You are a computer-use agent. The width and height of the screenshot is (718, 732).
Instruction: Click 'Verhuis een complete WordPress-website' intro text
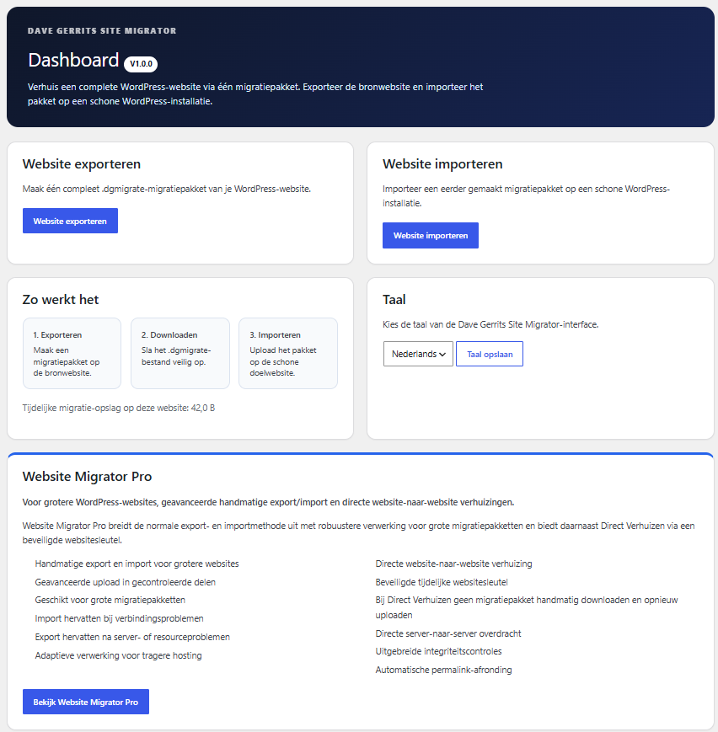[255, 94]
